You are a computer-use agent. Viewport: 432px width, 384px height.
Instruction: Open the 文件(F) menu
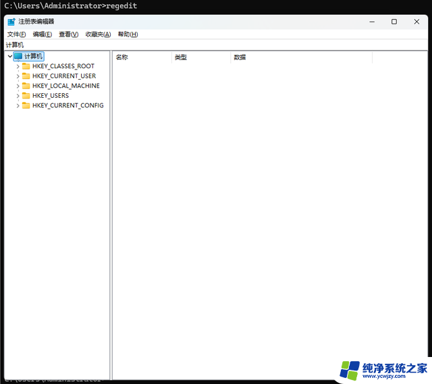pos(16,34)
